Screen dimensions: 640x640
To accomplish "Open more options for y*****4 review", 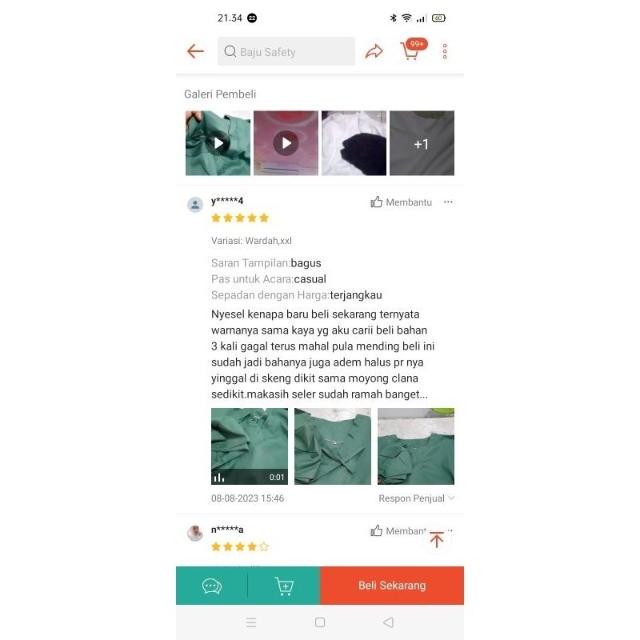I will tap(448, 202).
